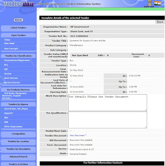
Task: Open Advanced Search menu item
Action: click(x=18, y=157)
